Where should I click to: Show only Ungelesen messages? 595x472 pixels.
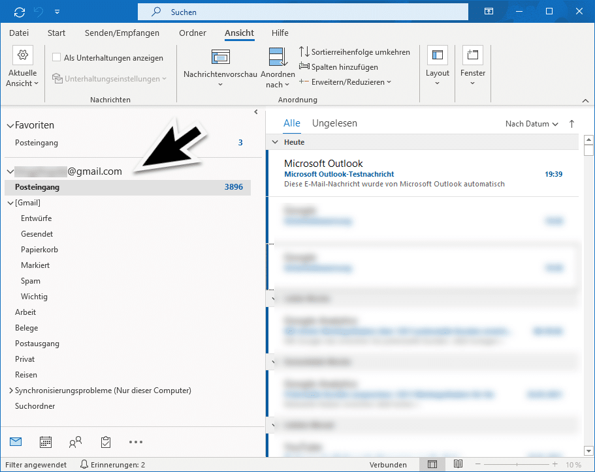(x=334, y=123)
